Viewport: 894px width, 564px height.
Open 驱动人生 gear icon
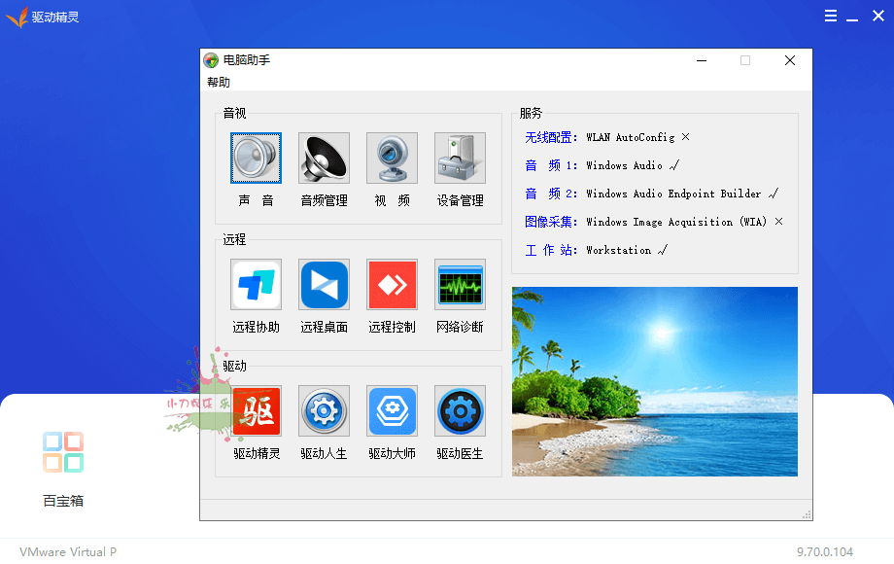(324, 411)
